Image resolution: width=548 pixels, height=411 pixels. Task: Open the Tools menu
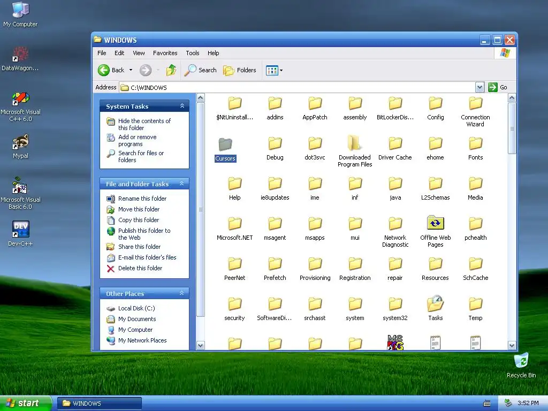tap(192, 53)
